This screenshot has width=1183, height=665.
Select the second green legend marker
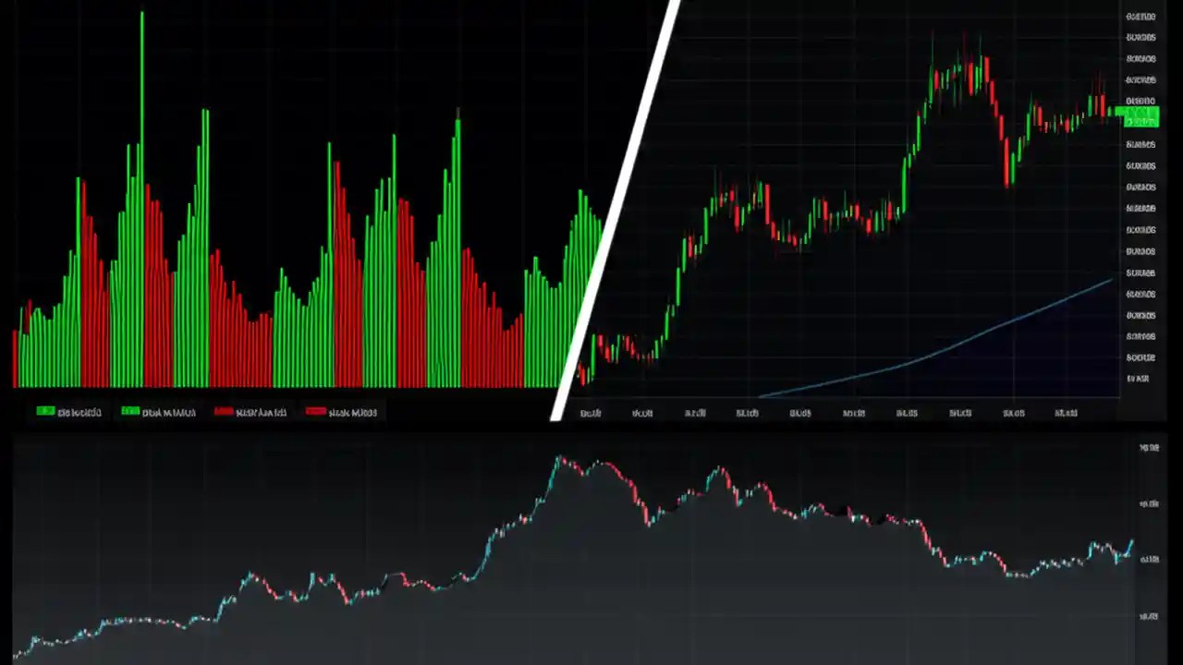click(x=130, y=412)
